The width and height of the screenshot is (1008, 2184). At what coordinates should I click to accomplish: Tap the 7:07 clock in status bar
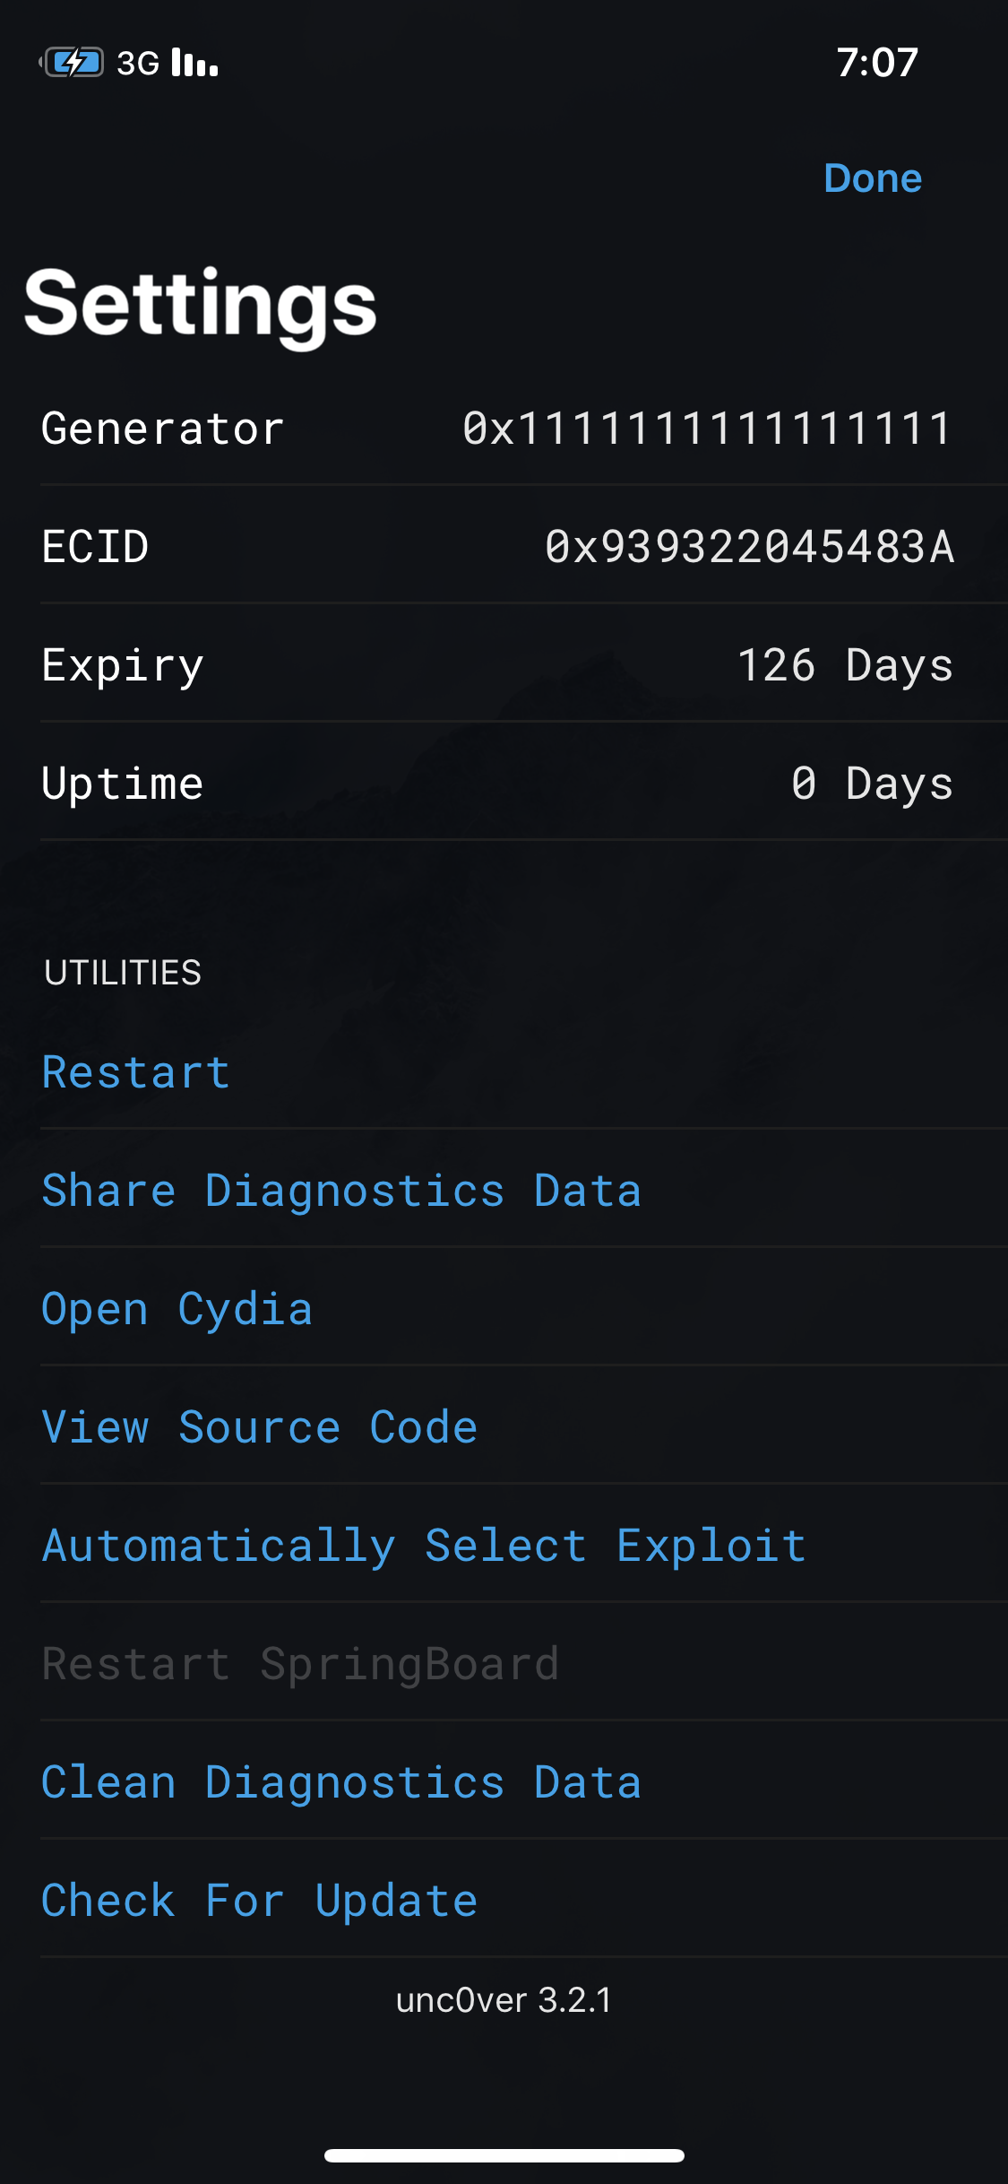tap(876, 63)
